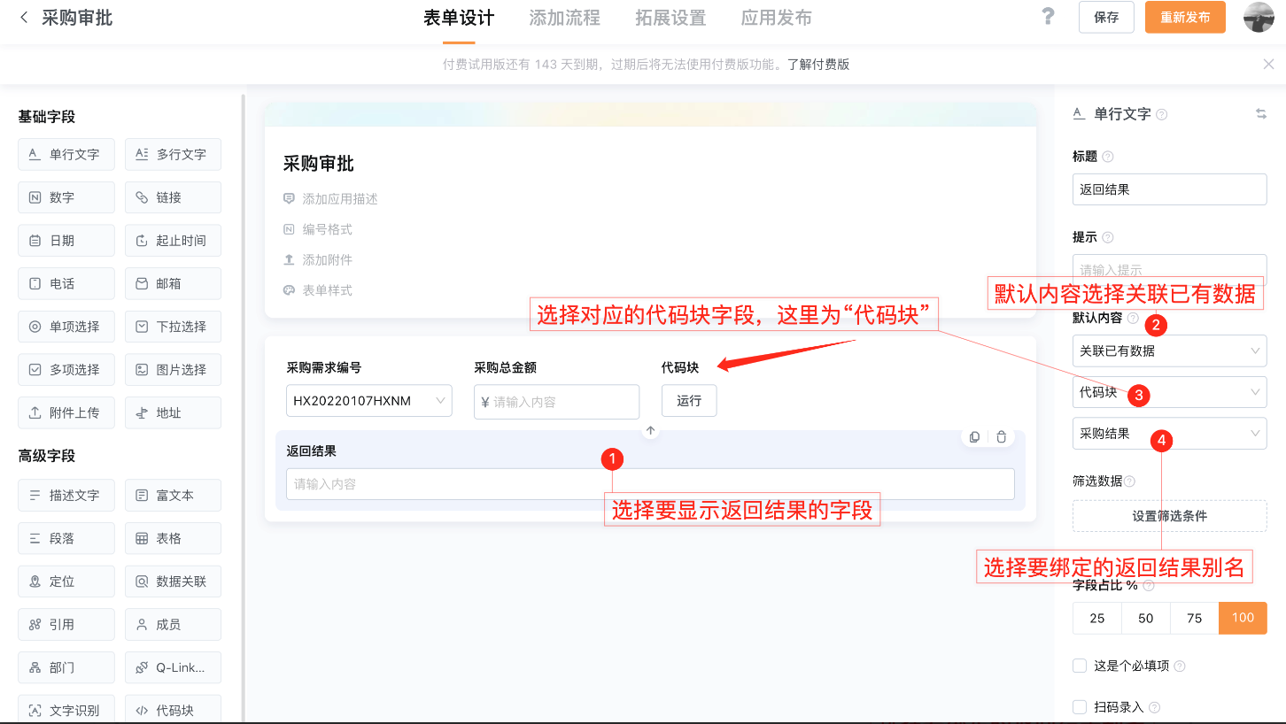
Task: Click 添加附件 option
Action: (328, 259)
